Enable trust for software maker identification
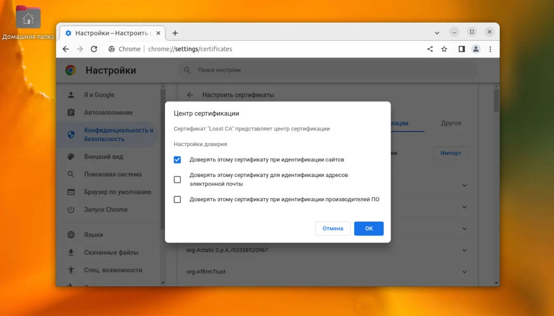Viewport: 554px width, 316px height. click(x=177, y=199)
